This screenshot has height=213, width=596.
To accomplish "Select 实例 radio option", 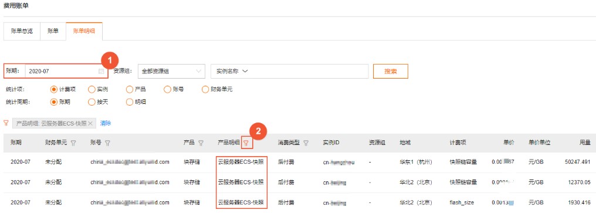I will click(x=92, y=90).
